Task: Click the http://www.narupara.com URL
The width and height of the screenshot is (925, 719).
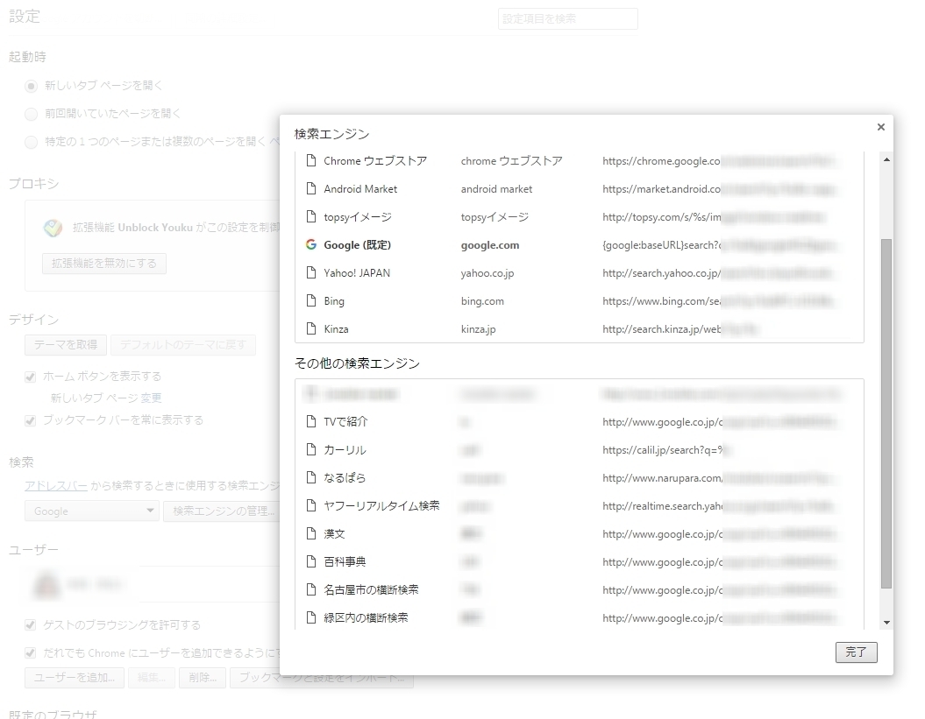Action: coord(662,478)
